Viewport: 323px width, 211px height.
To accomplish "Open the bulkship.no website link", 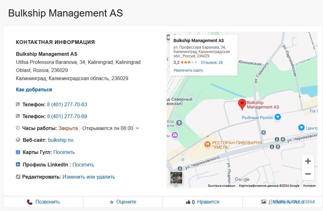I will tap(61, 140).
